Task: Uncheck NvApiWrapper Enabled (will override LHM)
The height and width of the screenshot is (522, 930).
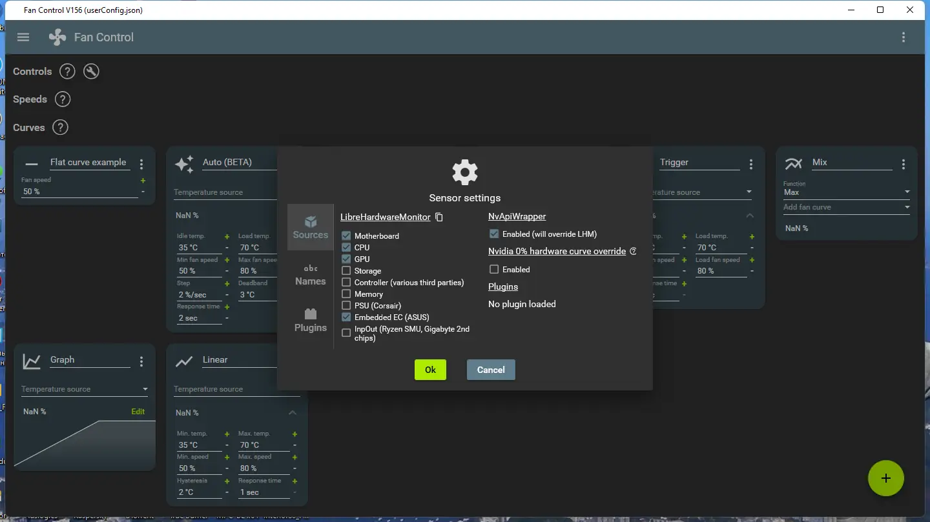Action: coord(494,234)
